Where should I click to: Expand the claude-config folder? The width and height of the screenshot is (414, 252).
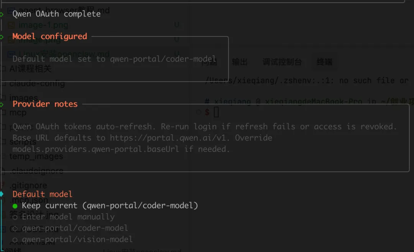click(x=37, y=84)
